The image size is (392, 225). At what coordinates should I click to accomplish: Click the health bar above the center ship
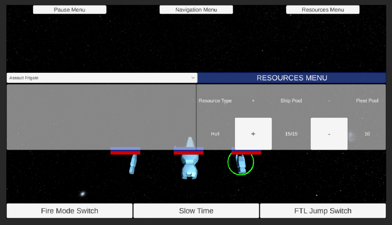(x=189, y=152)
